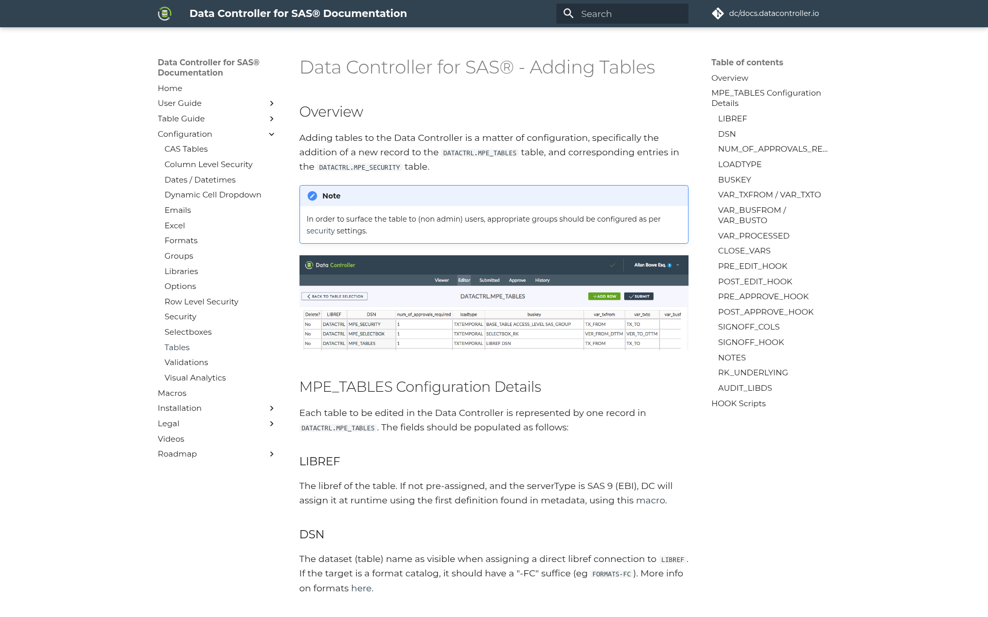Screen dimensions: 988x617
Task: Go to the Home page
Action: click(x=170, y=88)
